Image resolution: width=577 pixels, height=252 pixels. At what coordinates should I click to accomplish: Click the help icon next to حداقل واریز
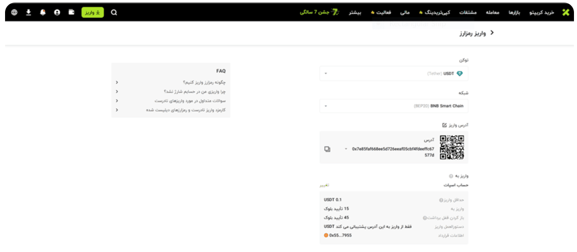coord(441,200)
